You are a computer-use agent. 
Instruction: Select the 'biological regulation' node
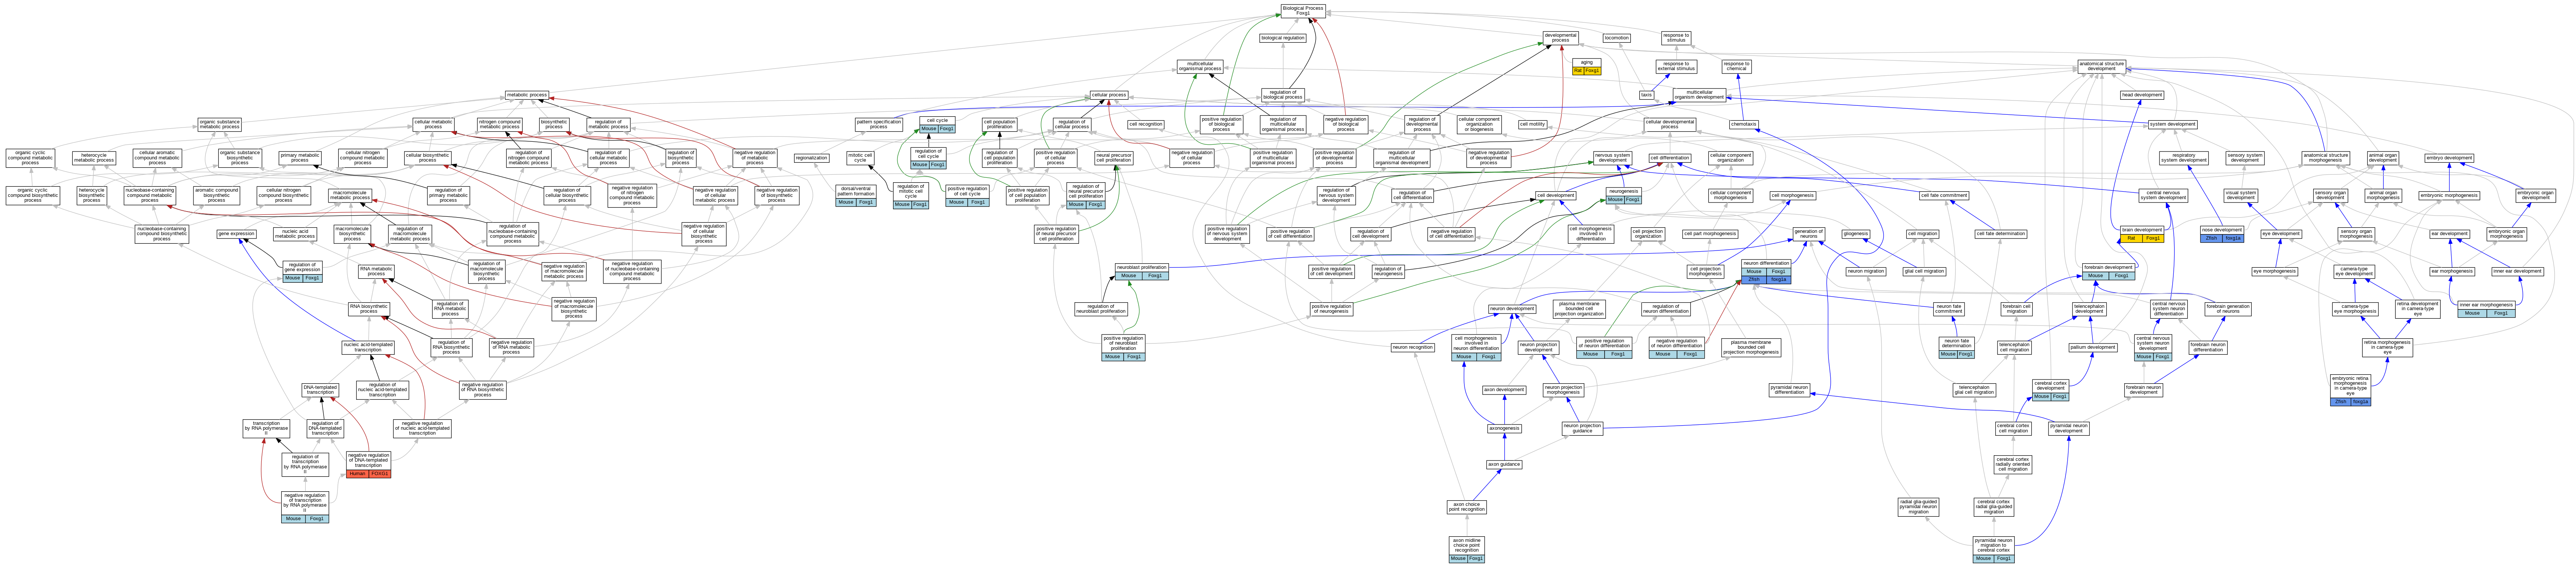point(1283,38)
